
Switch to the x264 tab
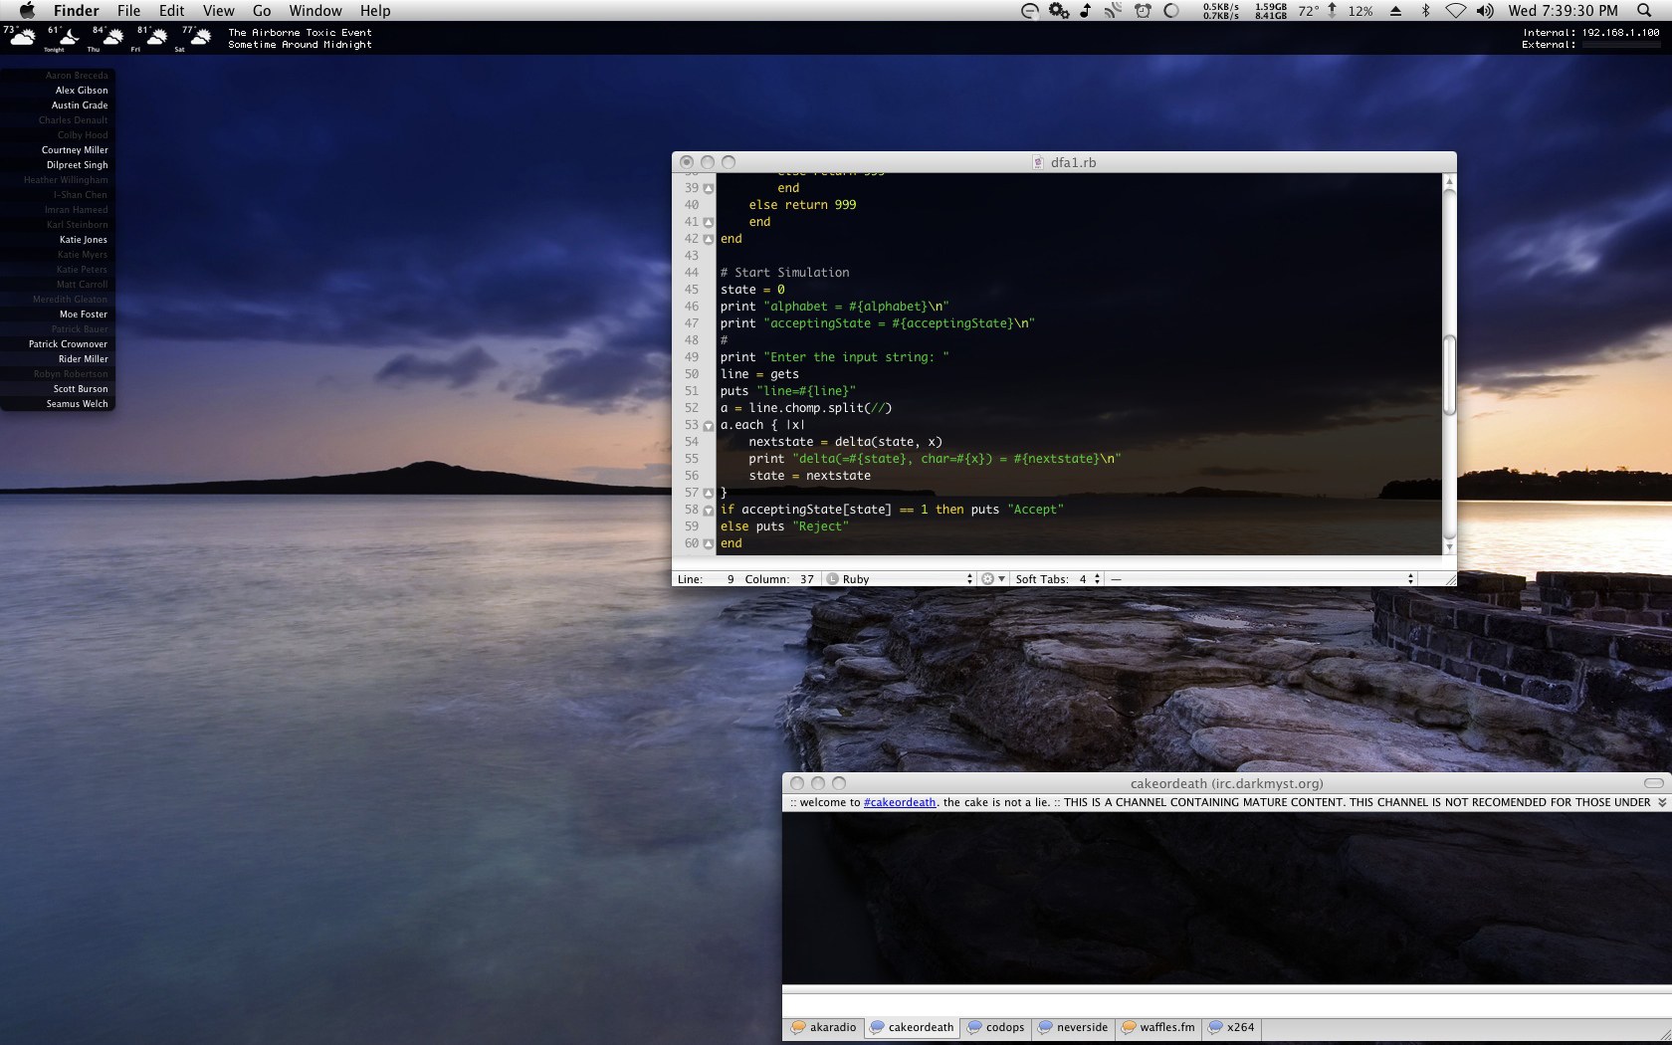1231,1027
